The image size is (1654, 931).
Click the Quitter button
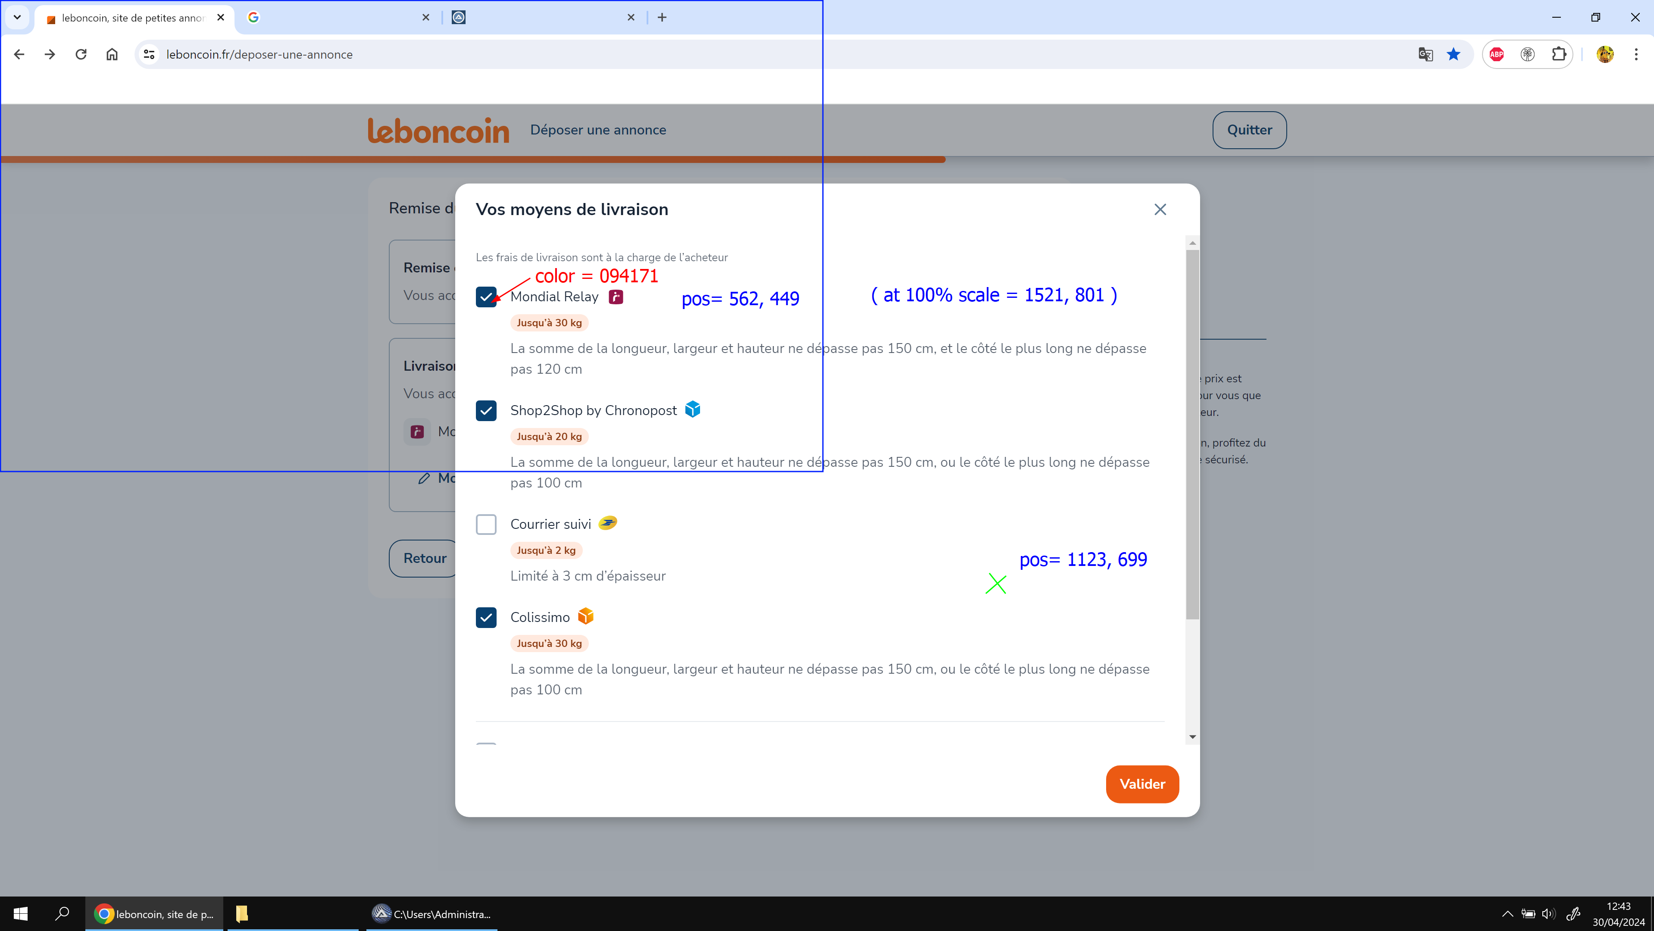(1249, 130)
